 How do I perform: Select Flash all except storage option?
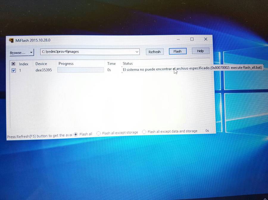coord(99,133)
